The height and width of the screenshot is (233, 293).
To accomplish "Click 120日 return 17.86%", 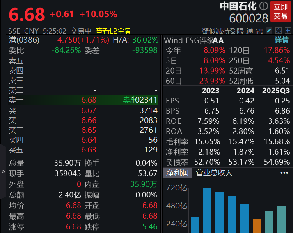I will click(x=277, y=50).
